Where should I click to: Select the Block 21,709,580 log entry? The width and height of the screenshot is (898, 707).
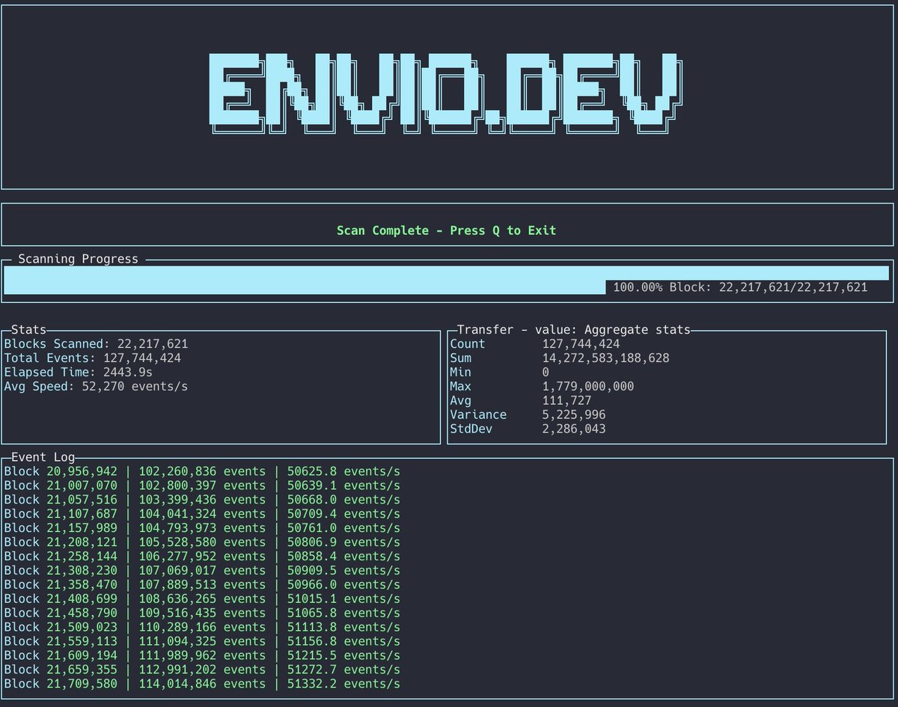202,684
